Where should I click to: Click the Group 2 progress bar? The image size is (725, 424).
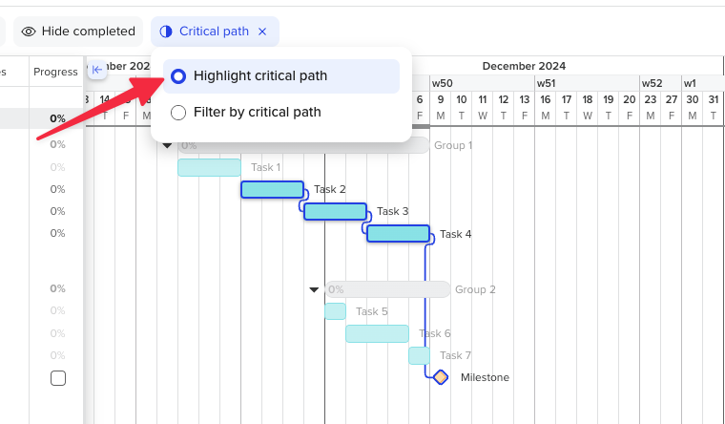point(386,289)
